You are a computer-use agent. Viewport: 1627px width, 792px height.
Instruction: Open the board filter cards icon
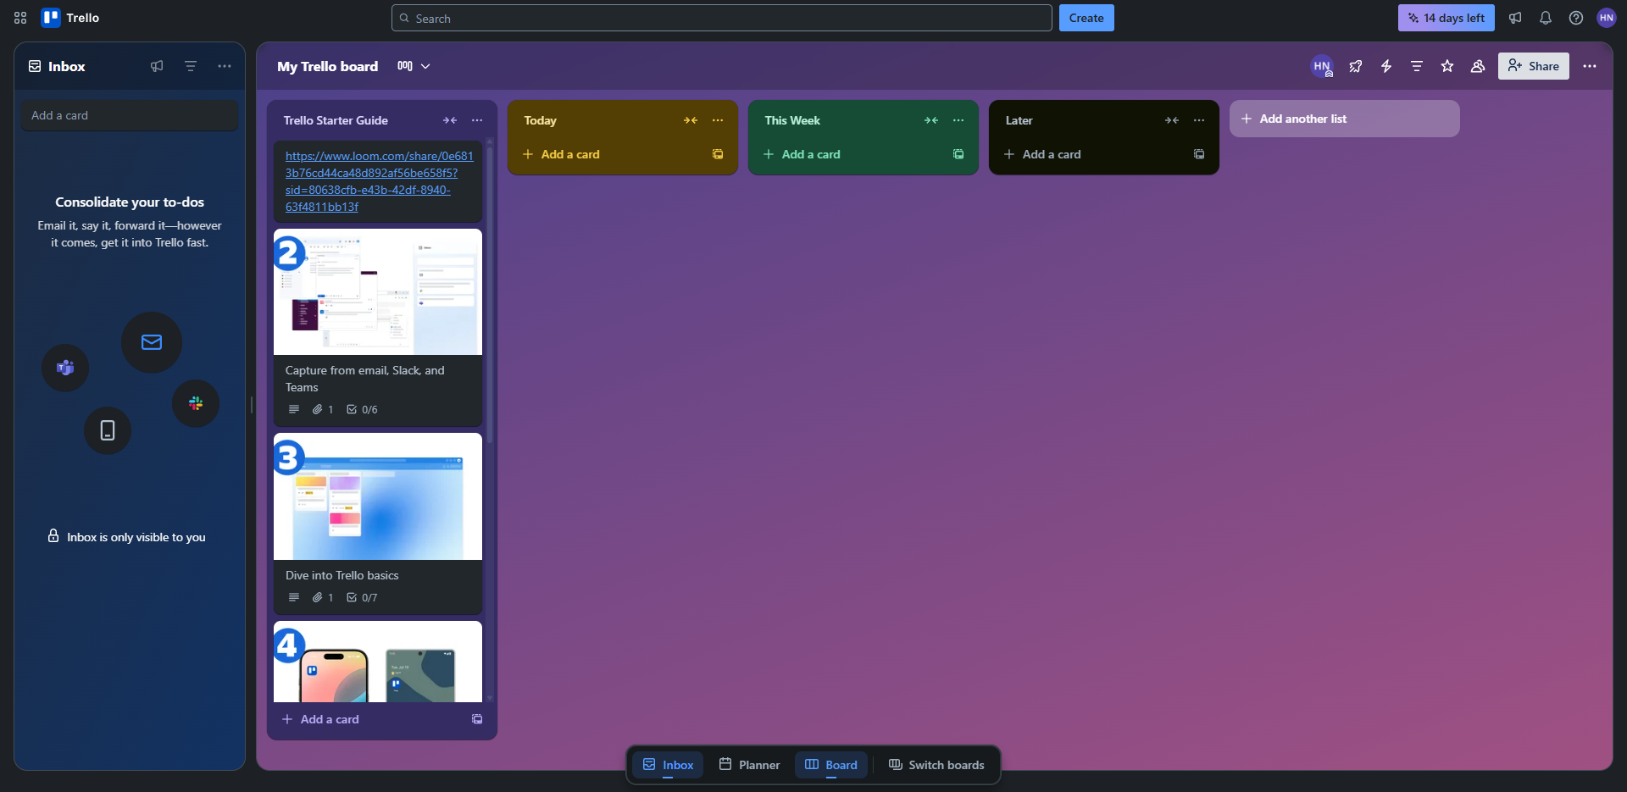pyautogui.click(x=1417, y=66)
